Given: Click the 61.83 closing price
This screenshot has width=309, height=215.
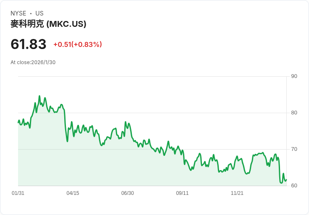Looking at the screenshot, I should pyautogui.click(x=29, y=44).
